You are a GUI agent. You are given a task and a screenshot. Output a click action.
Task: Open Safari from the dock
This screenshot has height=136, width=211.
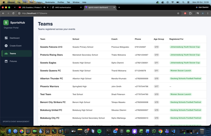(x=15, y=131)
